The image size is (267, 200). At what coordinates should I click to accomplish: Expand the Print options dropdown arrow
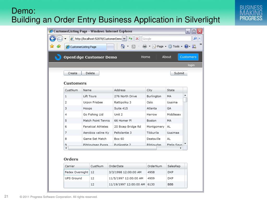149,46
